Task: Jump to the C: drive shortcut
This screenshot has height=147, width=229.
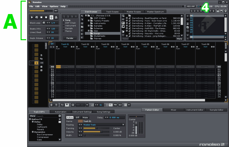Action: [x=82, y=30]
